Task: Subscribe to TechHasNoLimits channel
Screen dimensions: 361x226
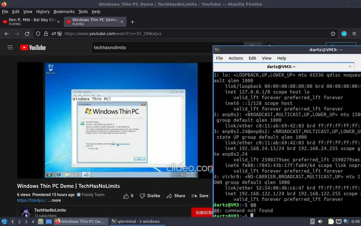Action: pyautogui.click(x=202, y=212)
